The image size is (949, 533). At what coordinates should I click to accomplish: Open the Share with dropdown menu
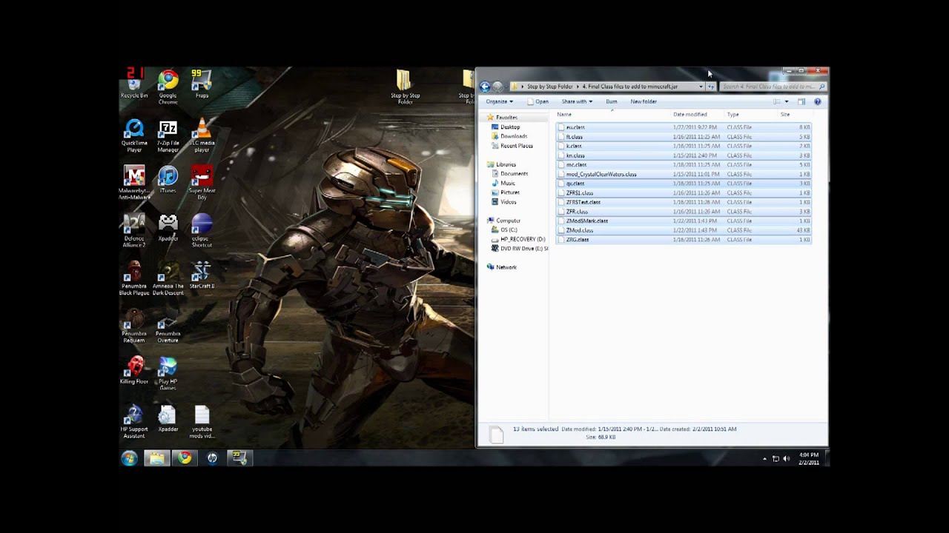pos(577,101)
